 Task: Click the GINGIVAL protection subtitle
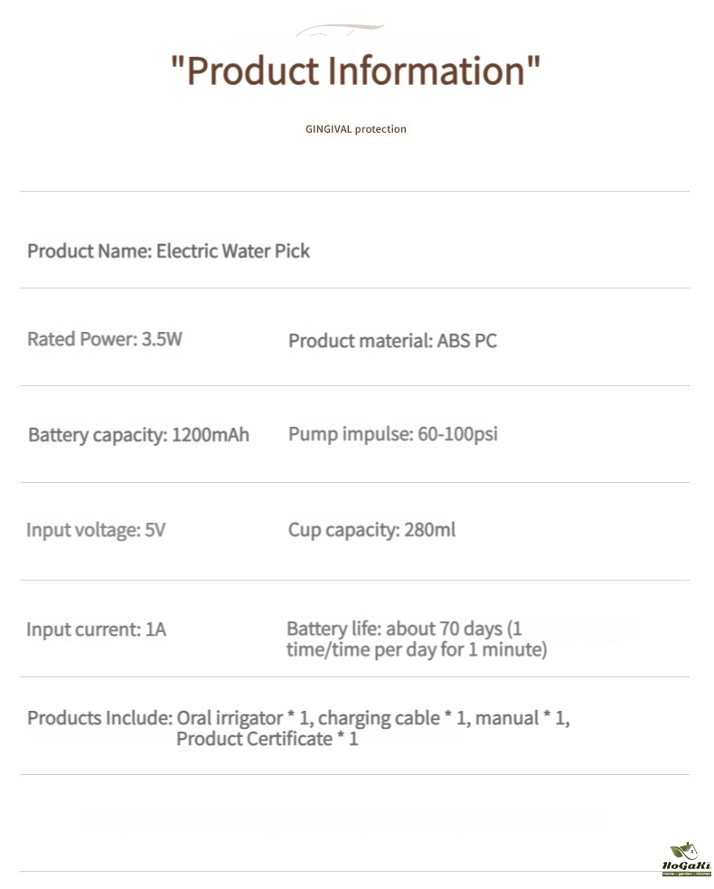point(356,129)
